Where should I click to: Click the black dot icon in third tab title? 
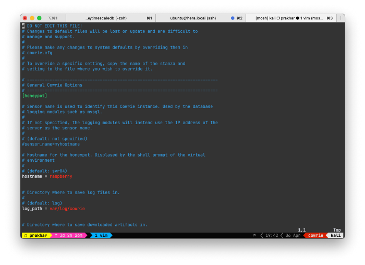297,18
